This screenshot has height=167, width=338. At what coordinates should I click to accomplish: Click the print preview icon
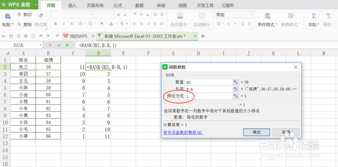[x=33, y=36]
